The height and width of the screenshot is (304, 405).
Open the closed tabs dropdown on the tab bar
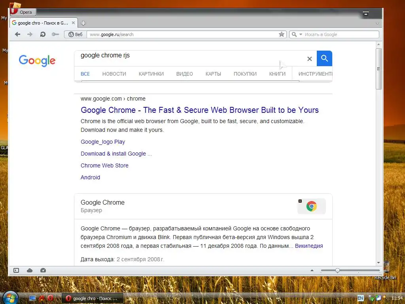pos(377,23)
